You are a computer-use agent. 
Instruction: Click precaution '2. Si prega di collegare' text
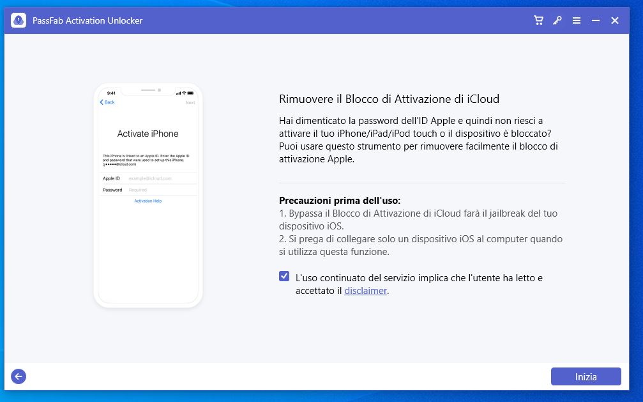tap(421, 245)
